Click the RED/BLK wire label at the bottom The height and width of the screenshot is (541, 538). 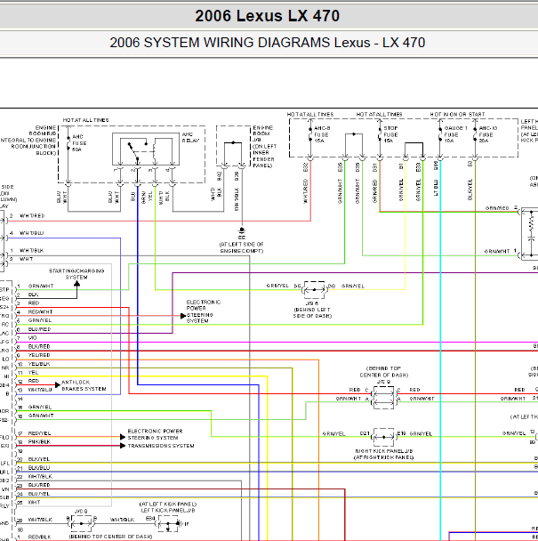point(39,537)
